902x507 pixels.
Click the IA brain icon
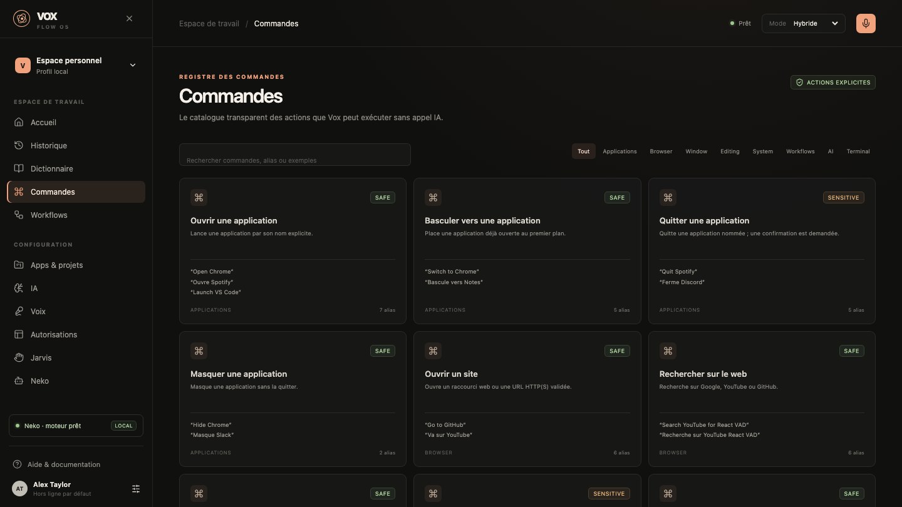pos(19,289)
